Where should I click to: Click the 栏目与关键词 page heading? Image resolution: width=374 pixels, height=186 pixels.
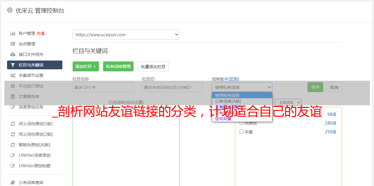click(90, 51)
